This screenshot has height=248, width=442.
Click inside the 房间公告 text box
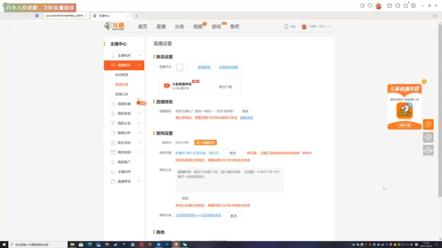pyautogui.click(x=230, y=180)
